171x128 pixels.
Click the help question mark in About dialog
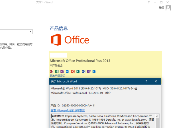click(x=146, y=81)
